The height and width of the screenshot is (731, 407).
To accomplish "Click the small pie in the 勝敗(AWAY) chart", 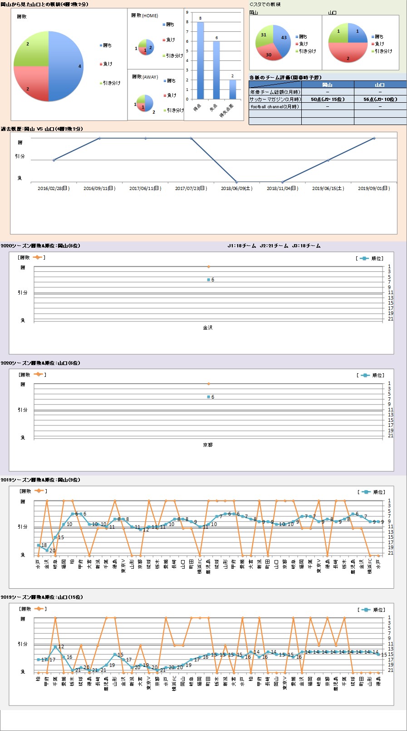I will [145, 103].
